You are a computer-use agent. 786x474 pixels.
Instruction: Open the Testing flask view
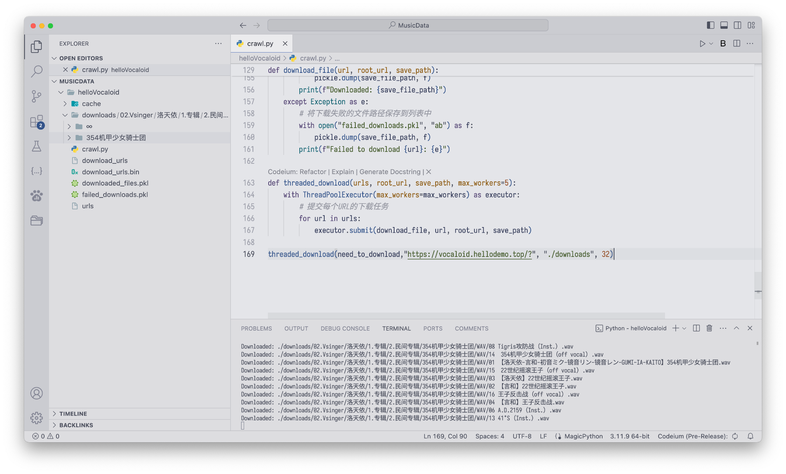pyautogui.click(x=36, y=146)
